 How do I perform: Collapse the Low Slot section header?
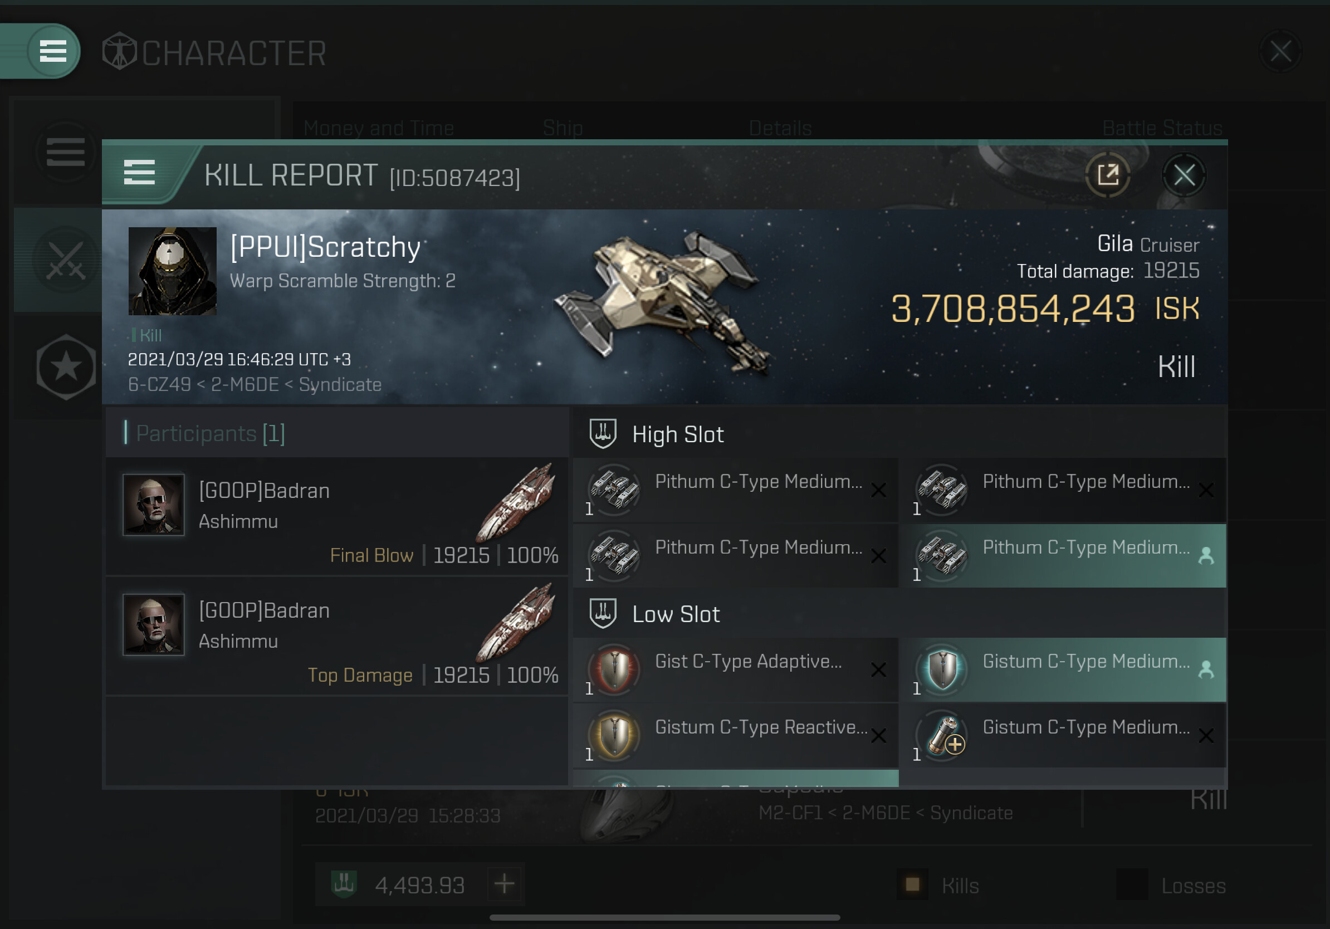(899, 613)
